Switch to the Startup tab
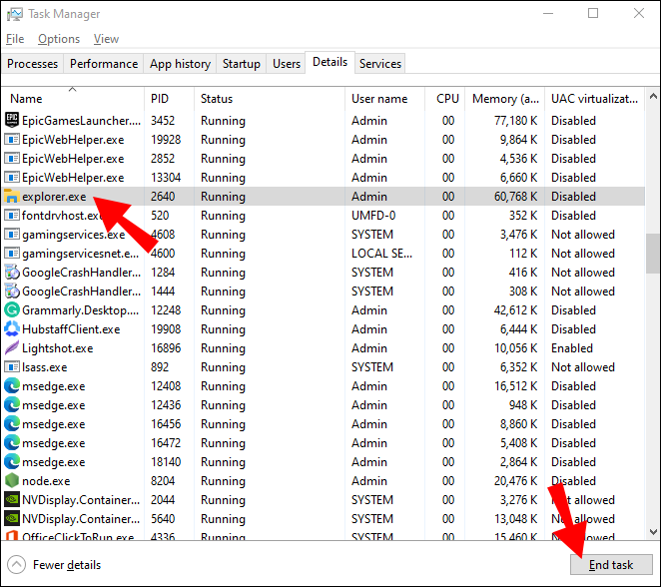Screen dimensions: 661x587 coord(241,64)
